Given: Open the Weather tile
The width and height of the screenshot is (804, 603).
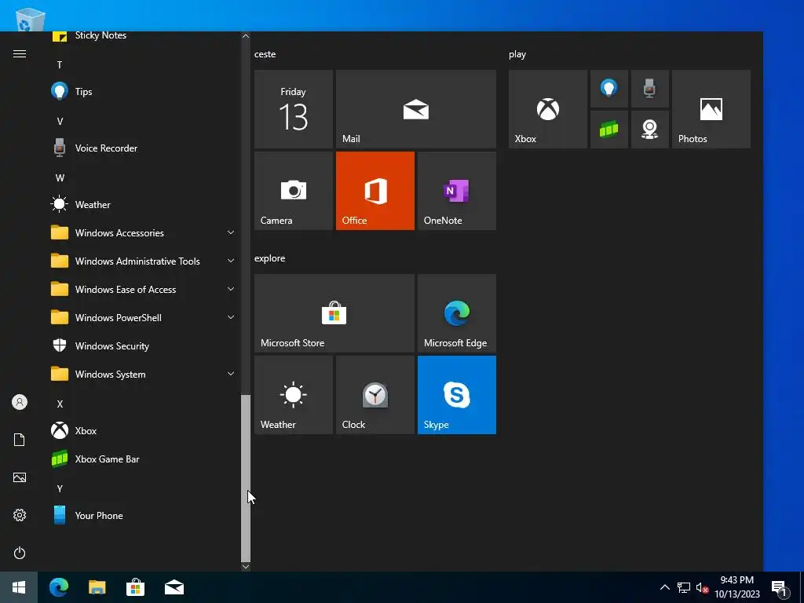Looking at the screenshot, I should (294, 395).
